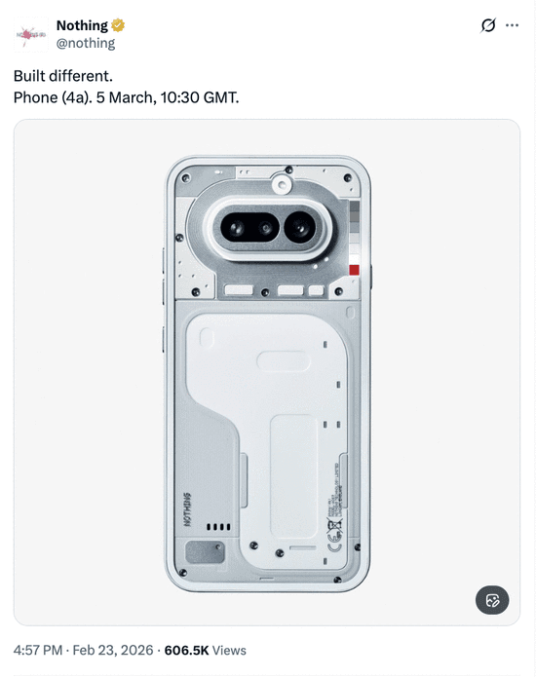Open the Grok explain-post icon
This screenshot has height=677, width=536.
tap(488, 25)
